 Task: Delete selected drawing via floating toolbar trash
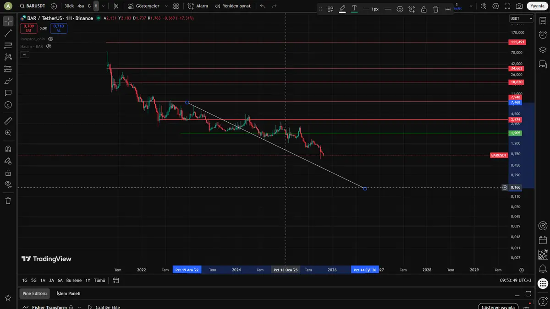coord(435,9)
